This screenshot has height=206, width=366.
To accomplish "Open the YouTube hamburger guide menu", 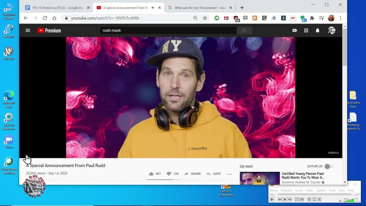I will [28, 30].
